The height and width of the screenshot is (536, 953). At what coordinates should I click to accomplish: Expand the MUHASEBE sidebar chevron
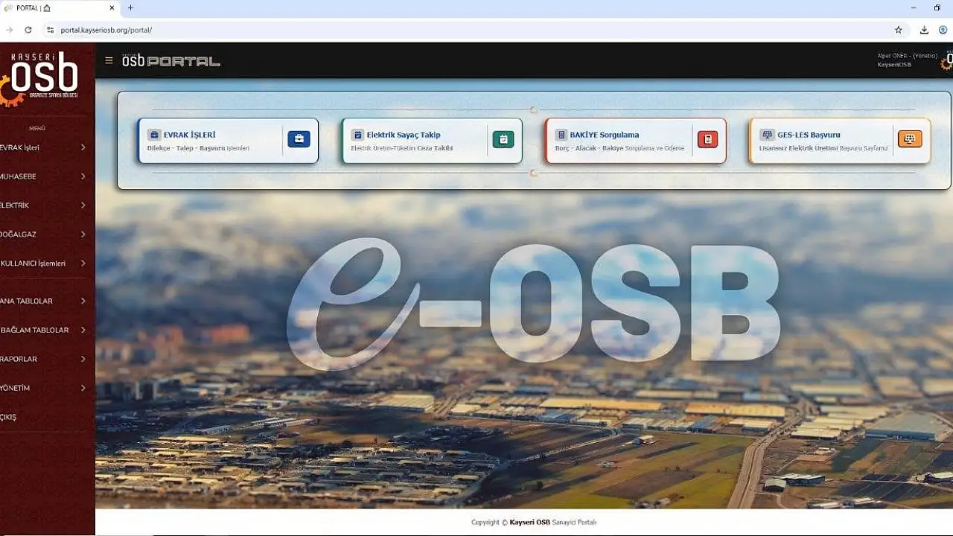click(83, 176)
